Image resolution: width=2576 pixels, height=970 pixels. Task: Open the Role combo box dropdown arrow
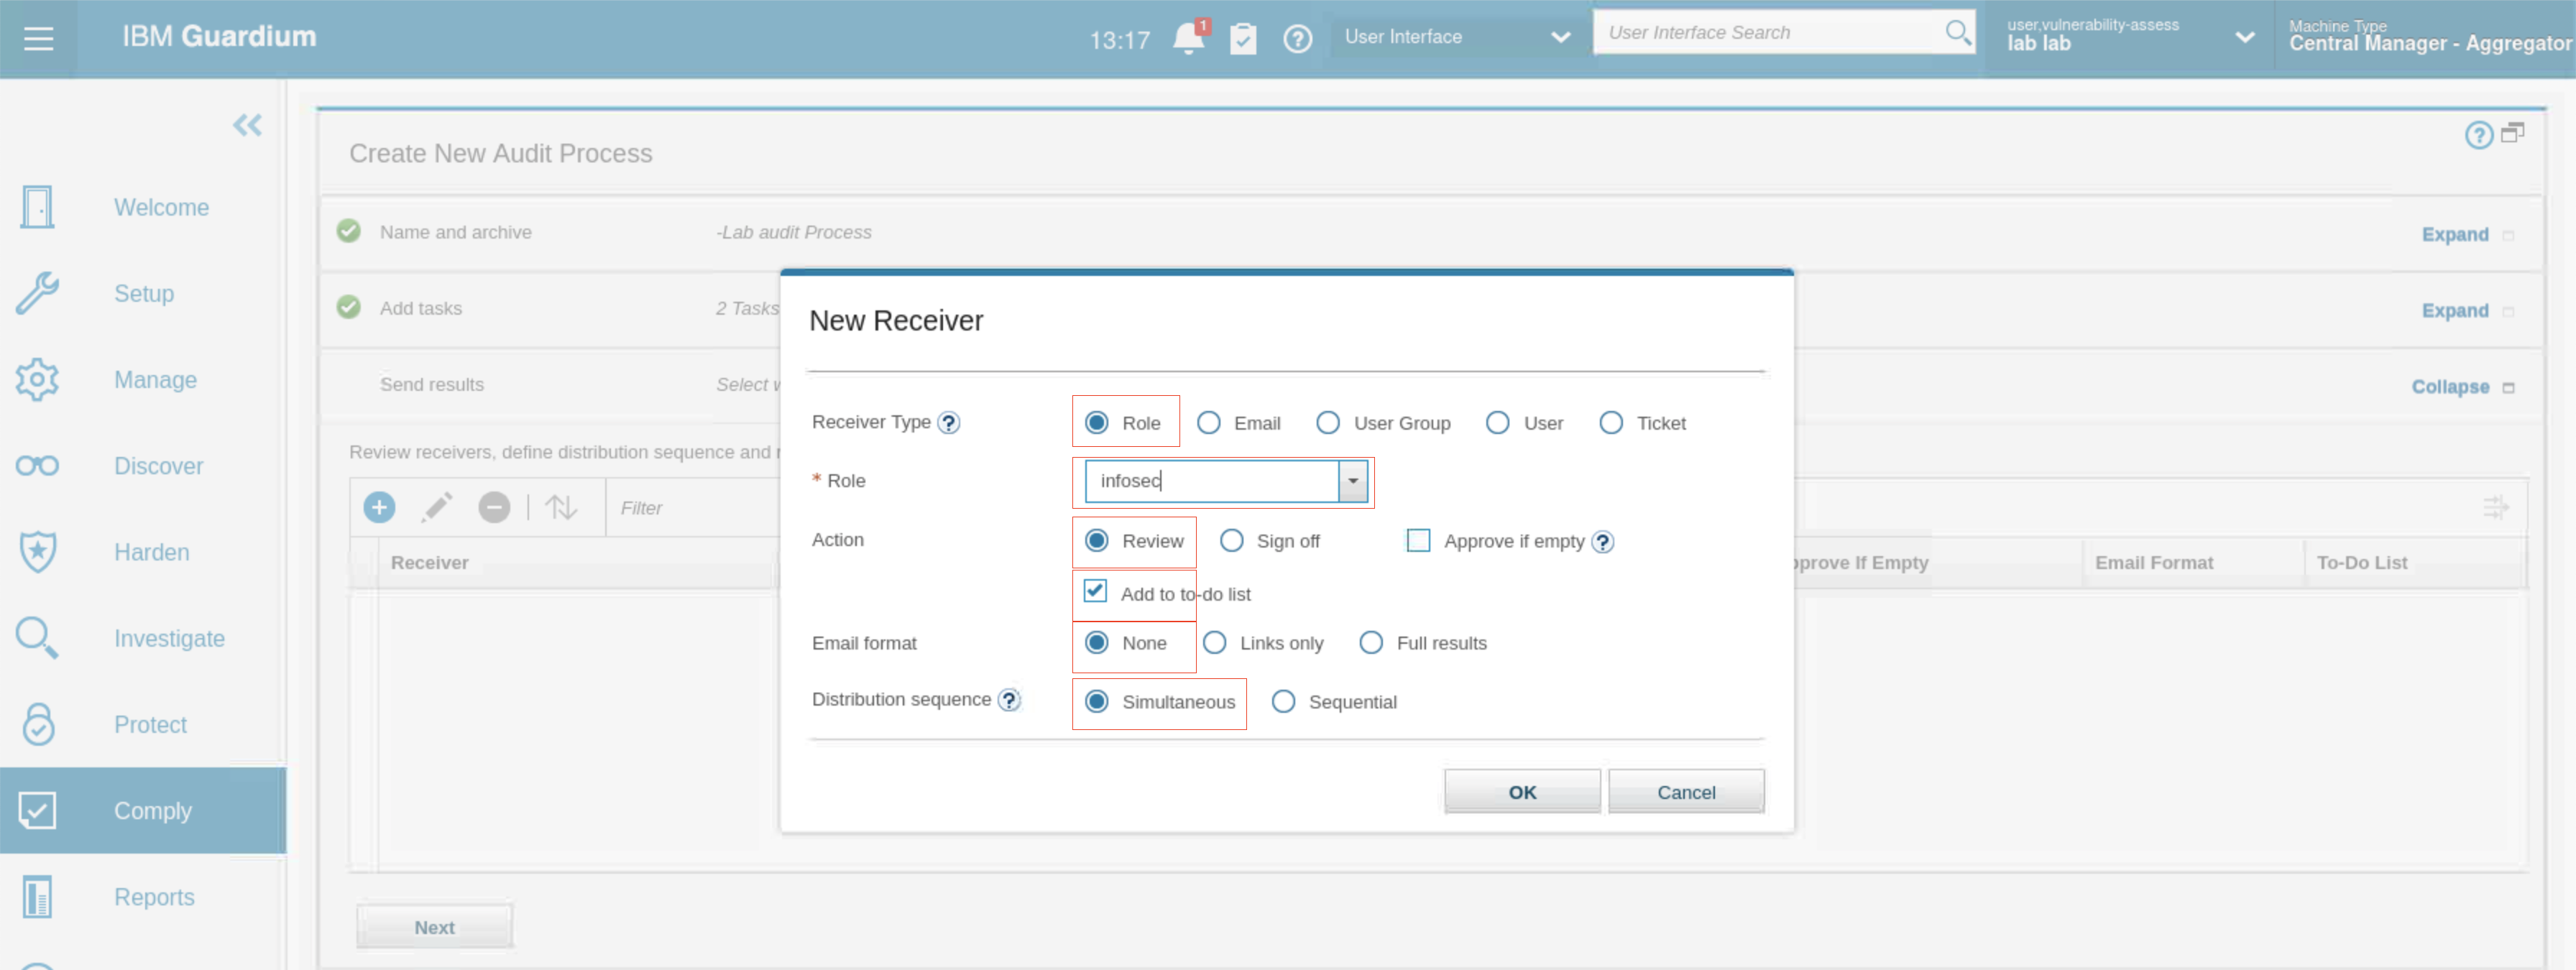[1352, 481]
